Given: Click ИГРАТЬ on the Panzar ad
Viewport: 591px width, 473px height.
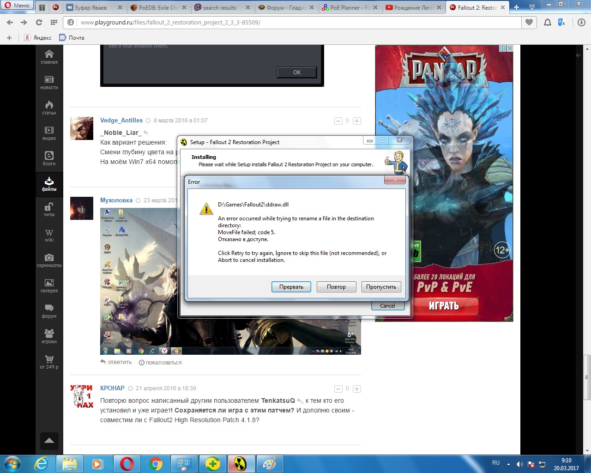Looking at the screenshot, I should [444, 306].
